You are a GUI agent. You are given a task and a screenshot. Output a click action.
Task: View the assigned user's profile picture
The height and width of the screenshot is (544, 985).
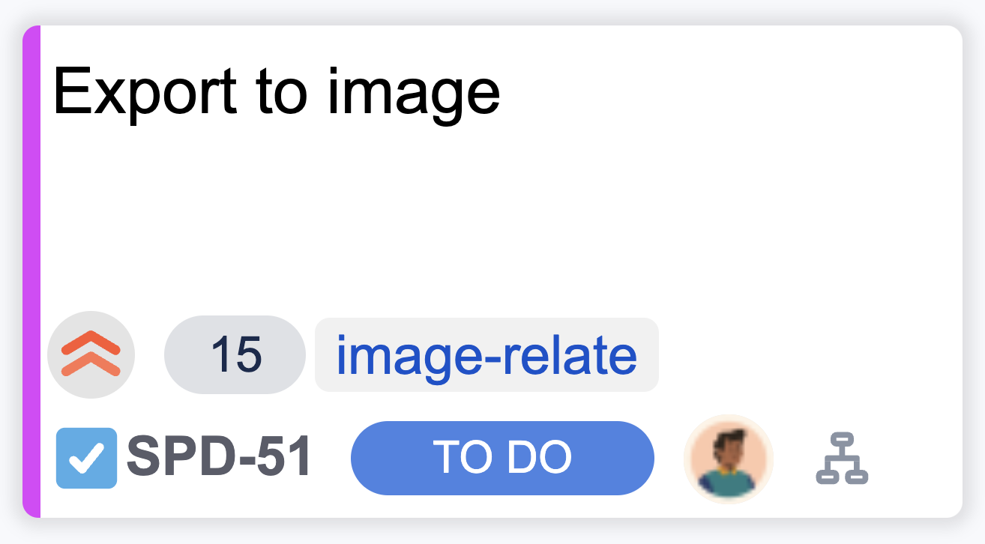[728, 458]
